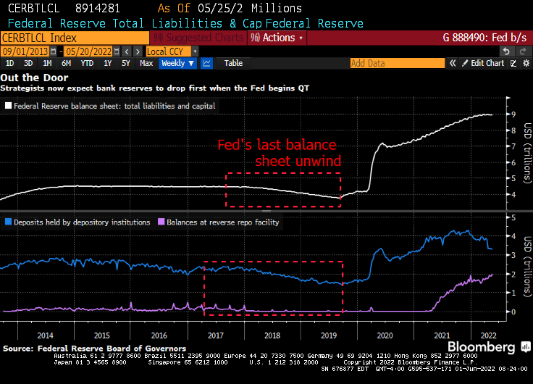Click the white Federal Reserve balance sheet legend swatch
The height and width of the screenshot is (384, 533).
coord(8,106)
